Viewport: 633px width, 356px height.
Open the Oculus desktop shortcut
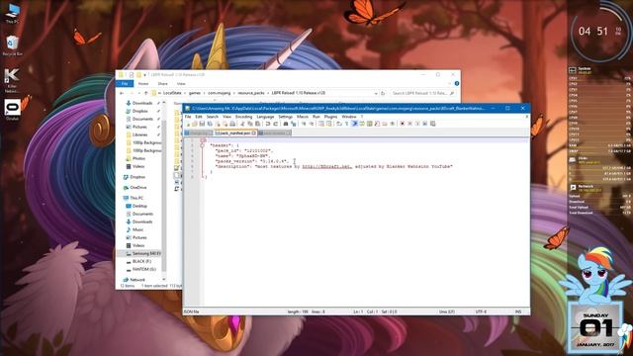pyautogui.click(x=13, y=110)
